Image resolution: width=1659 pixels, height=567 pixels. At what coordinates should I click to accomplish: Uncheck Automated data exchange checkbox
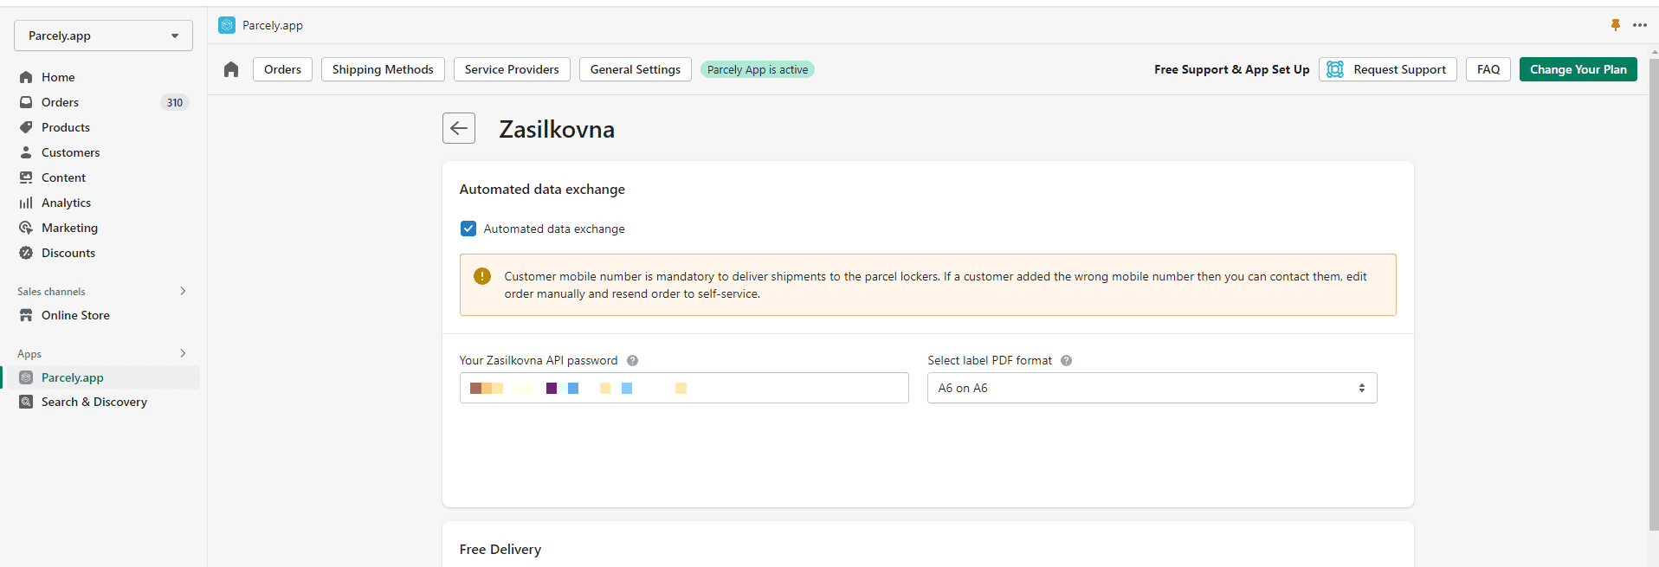pos(468,229)
